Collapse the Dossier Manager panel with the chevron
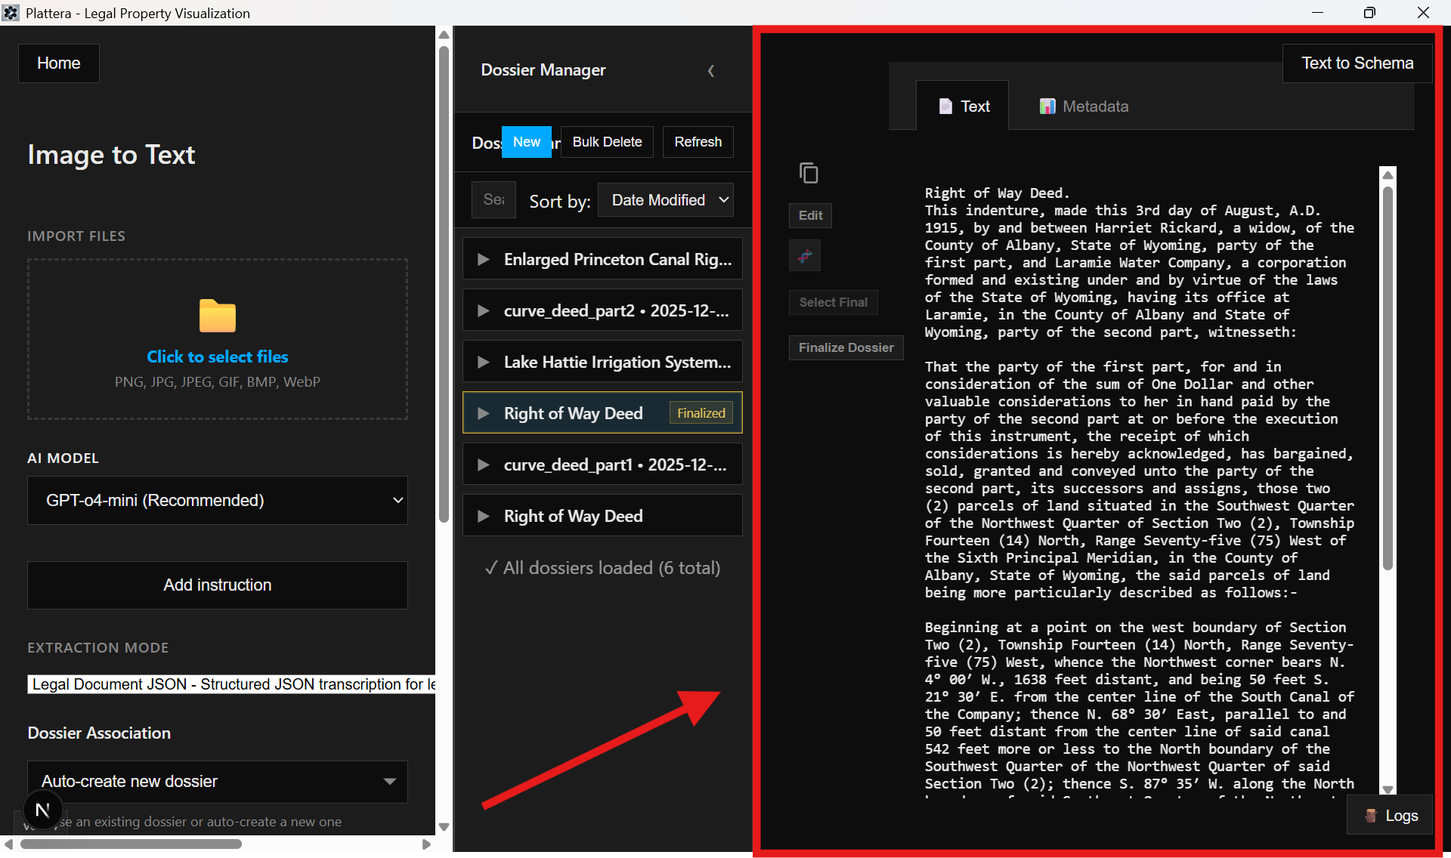 [711, 70]
